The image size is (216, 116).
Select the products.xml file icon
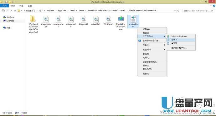click(133, 19)
